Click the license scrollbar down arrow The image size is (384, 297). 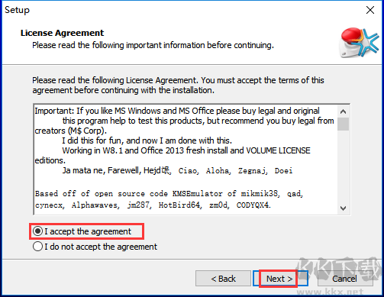tap(343, 208)
